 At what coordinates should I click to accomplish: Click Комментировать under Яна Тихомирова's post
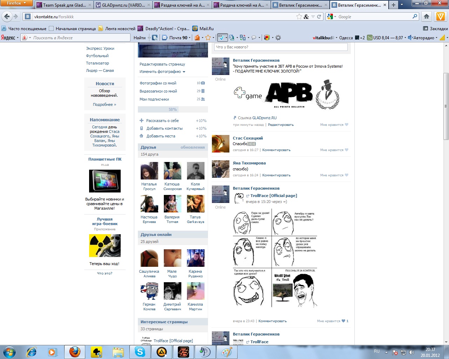[276, 175]
